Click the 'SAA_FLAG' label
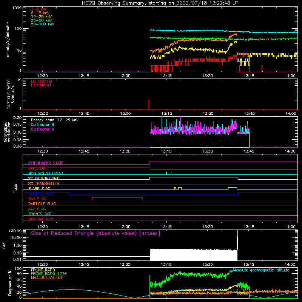This screenshot has width=302, height=302. point(37,199)
